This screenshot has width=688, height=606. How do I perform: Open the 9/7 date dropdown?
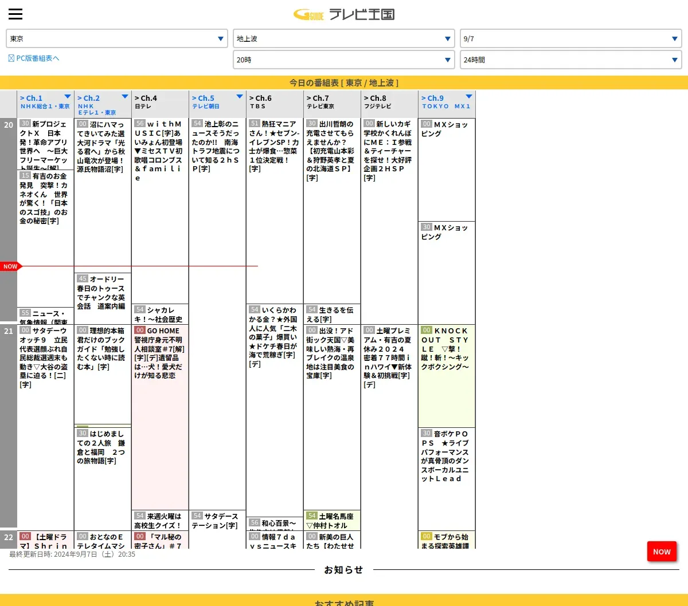(x=571, y=39)
